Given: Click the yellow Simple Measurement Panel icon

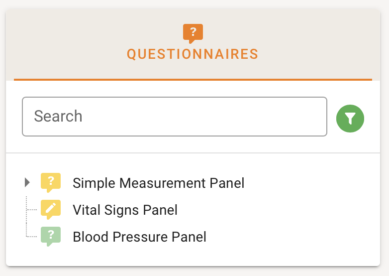Looking at the screenshot, I should 51,182.
